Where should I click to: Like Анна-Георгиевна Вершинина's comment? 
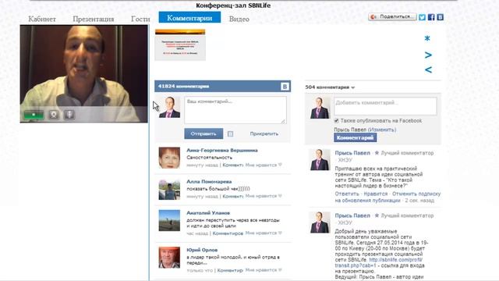coord(264,165)
